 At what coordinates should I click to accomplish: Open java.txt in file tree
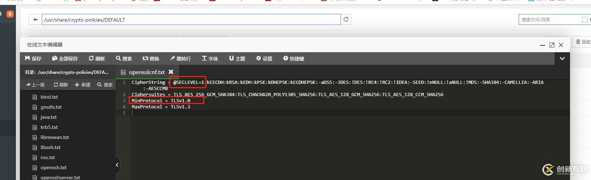[48, 117]
